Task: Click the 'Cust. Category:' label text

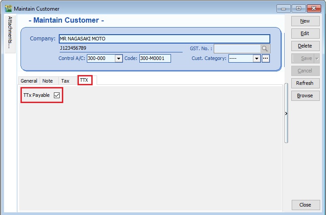Action: tap(209, 58)
